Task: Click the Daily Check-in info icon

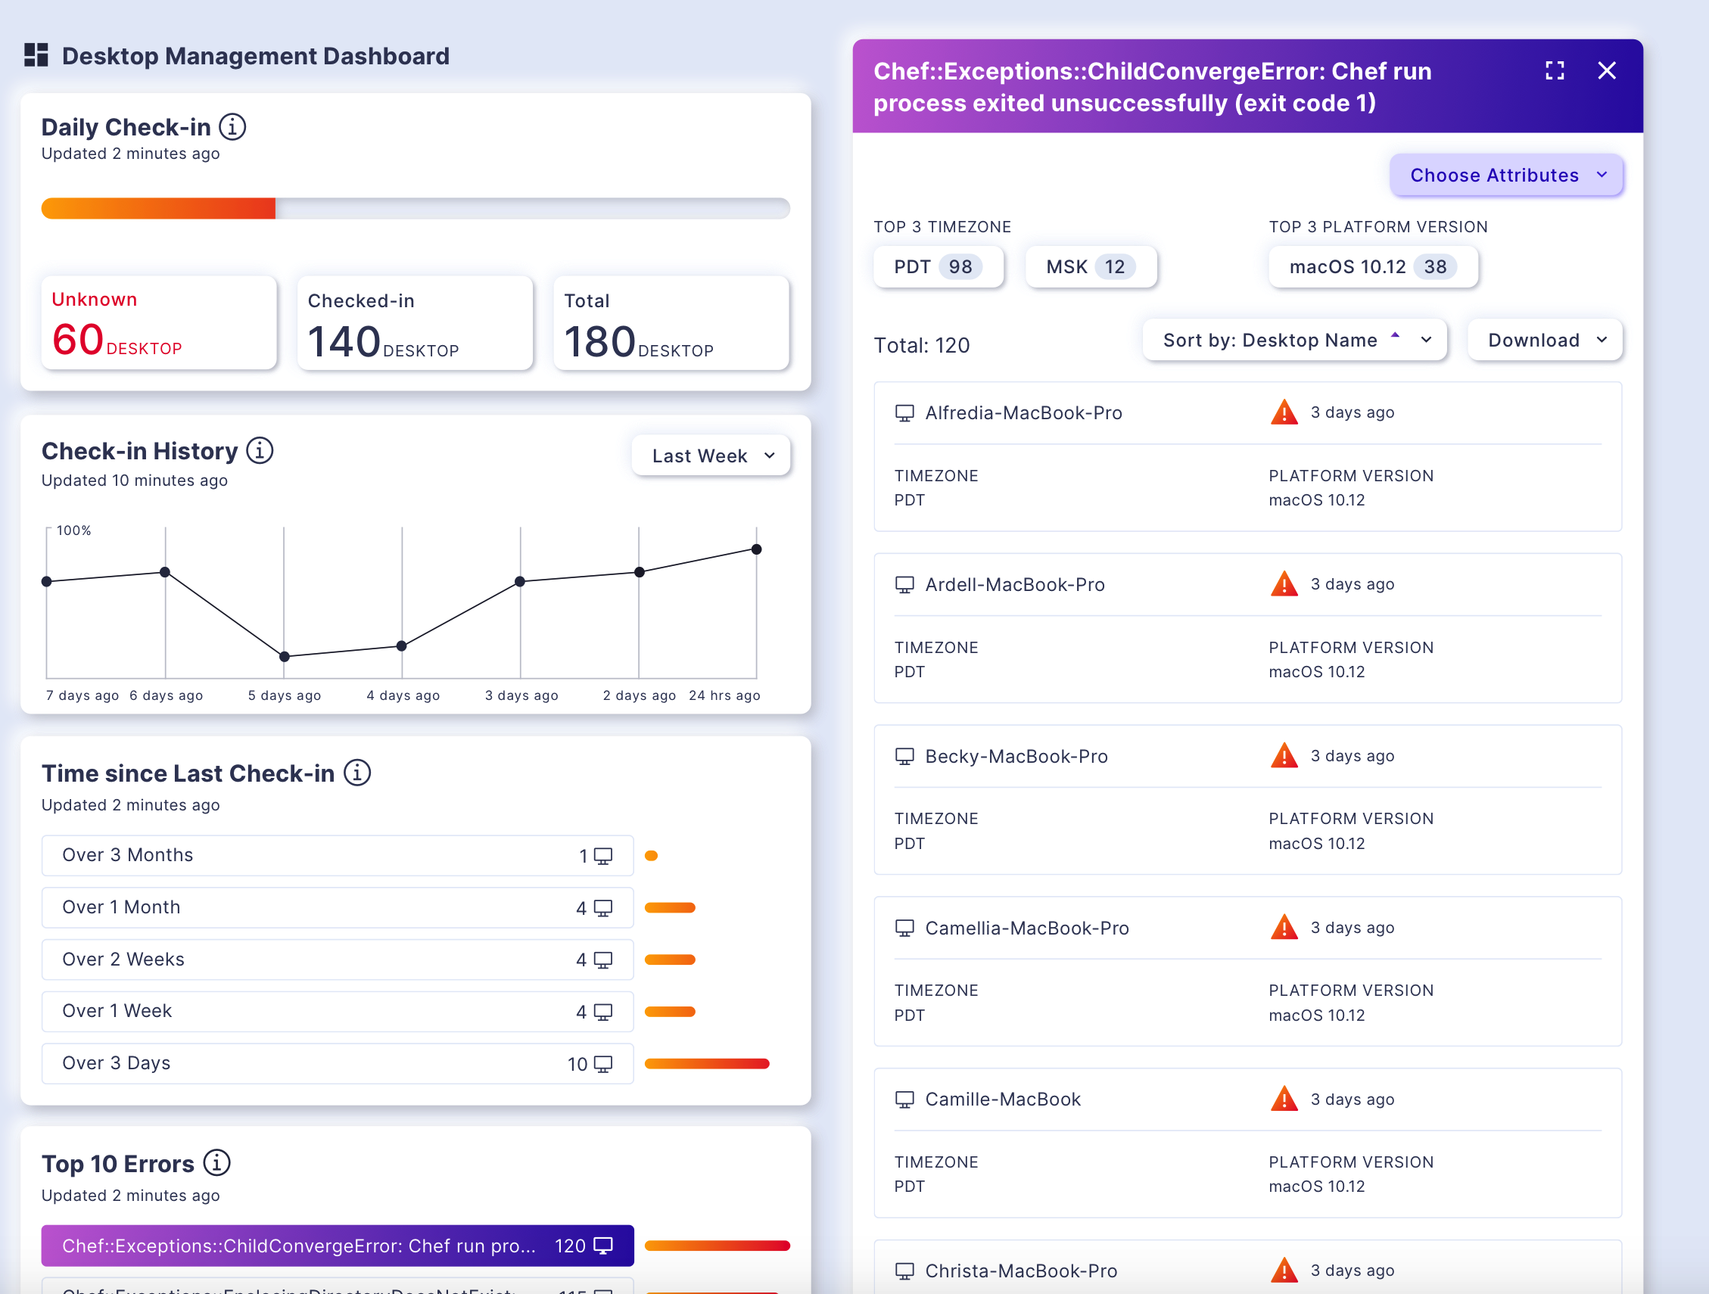Action: (x=232, y=126)
